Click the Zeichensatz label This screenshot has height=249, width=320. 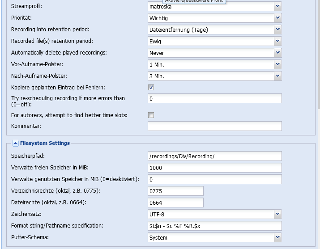[x=26, y=214]
